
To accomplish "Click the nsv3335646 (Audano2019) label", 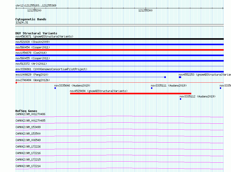I will click(x=72, y=85).
